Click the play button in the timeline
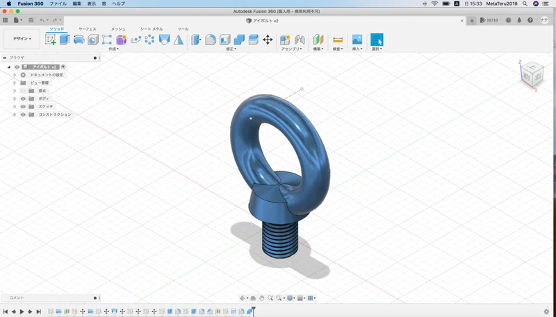Viewport: 556px width, 317px height. (22, 311)
